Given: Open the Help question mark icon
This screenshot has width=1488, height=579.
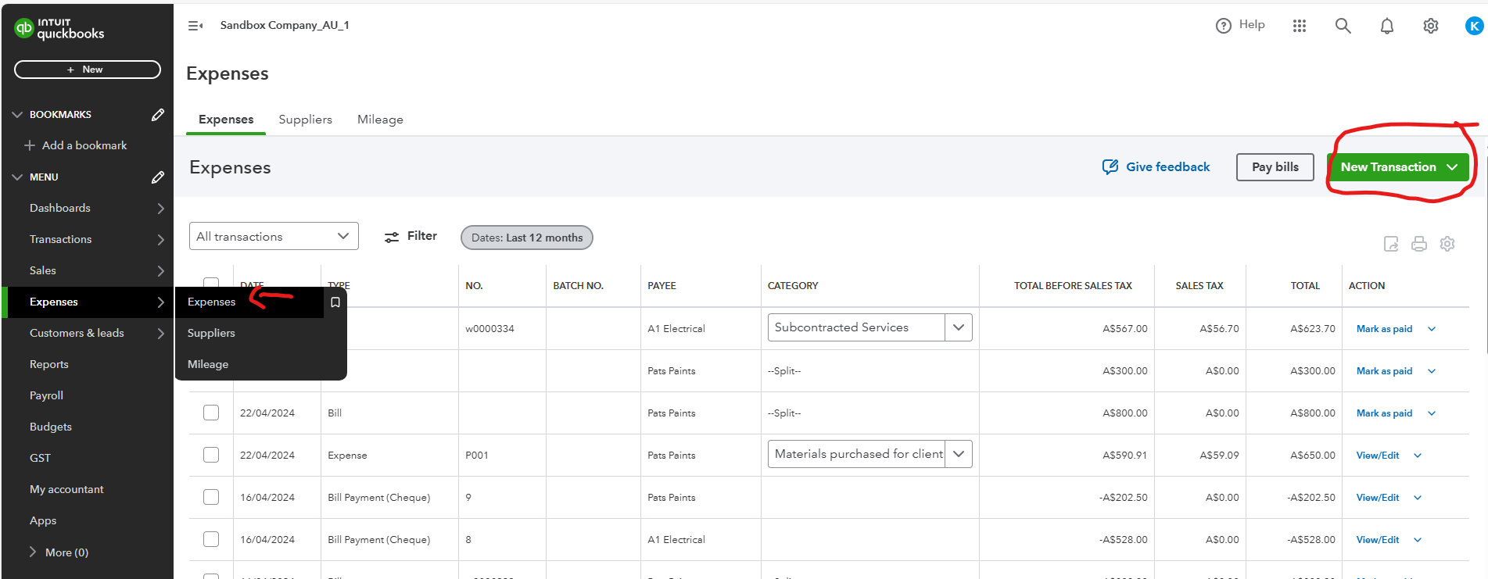Looking at the screenshot, I should point(1223,26).
